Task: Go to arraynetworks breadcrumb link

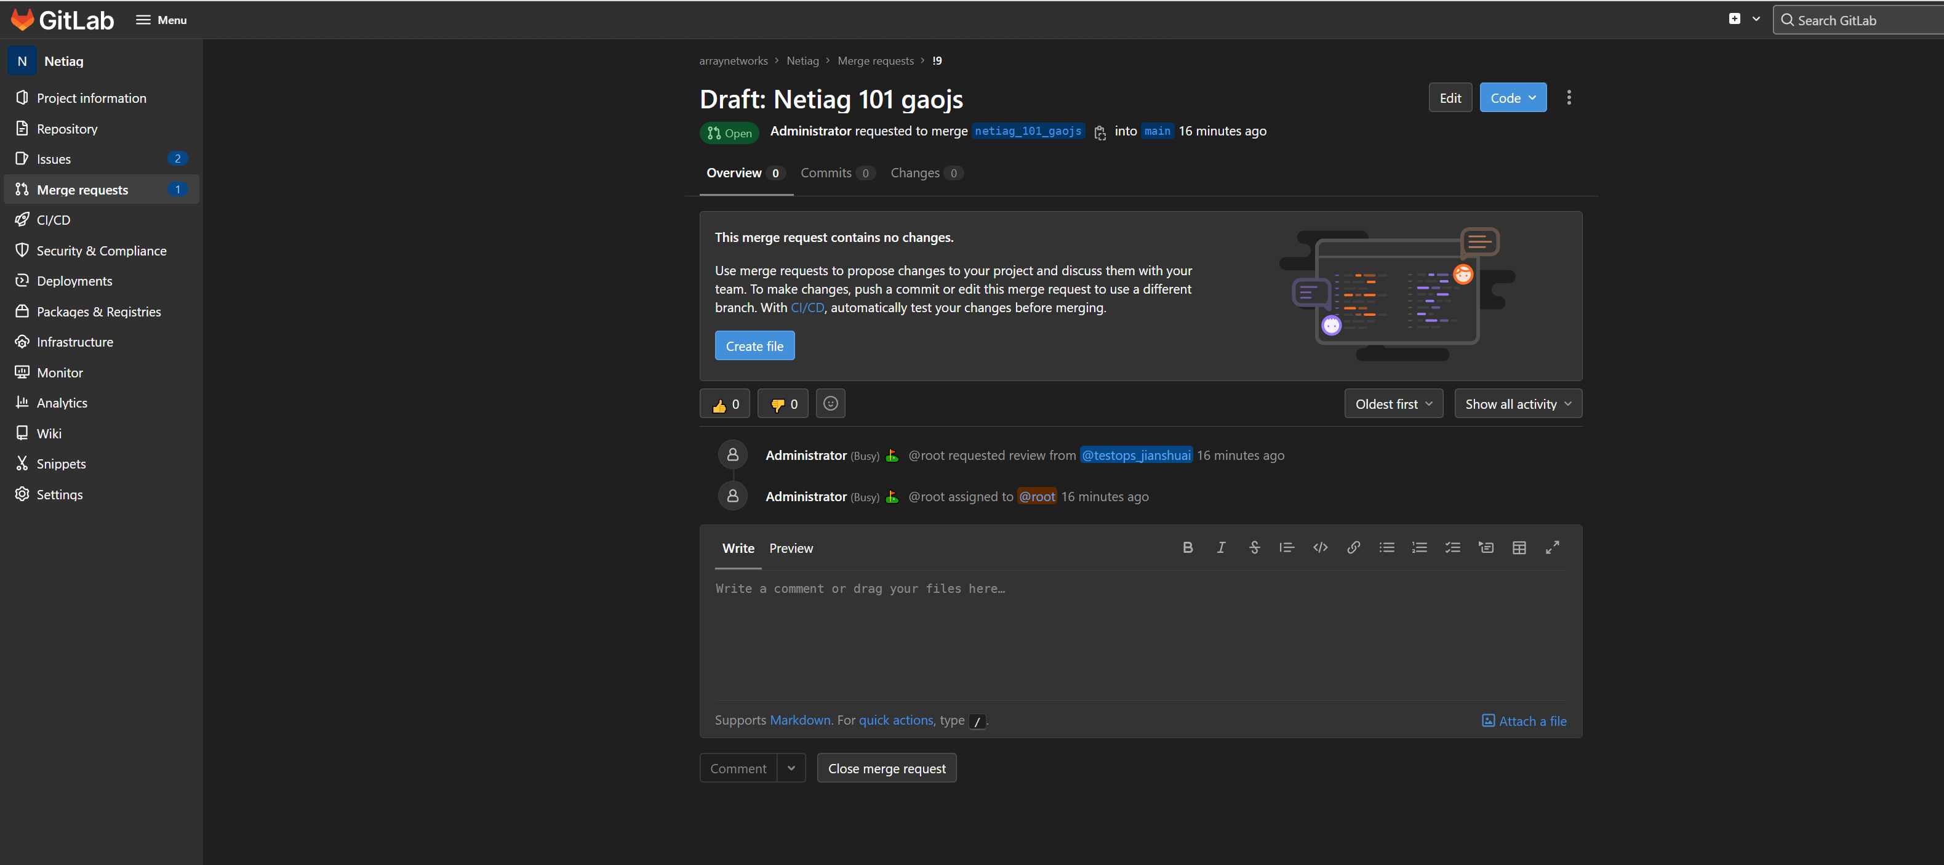Action: click(x=733, y=60)
